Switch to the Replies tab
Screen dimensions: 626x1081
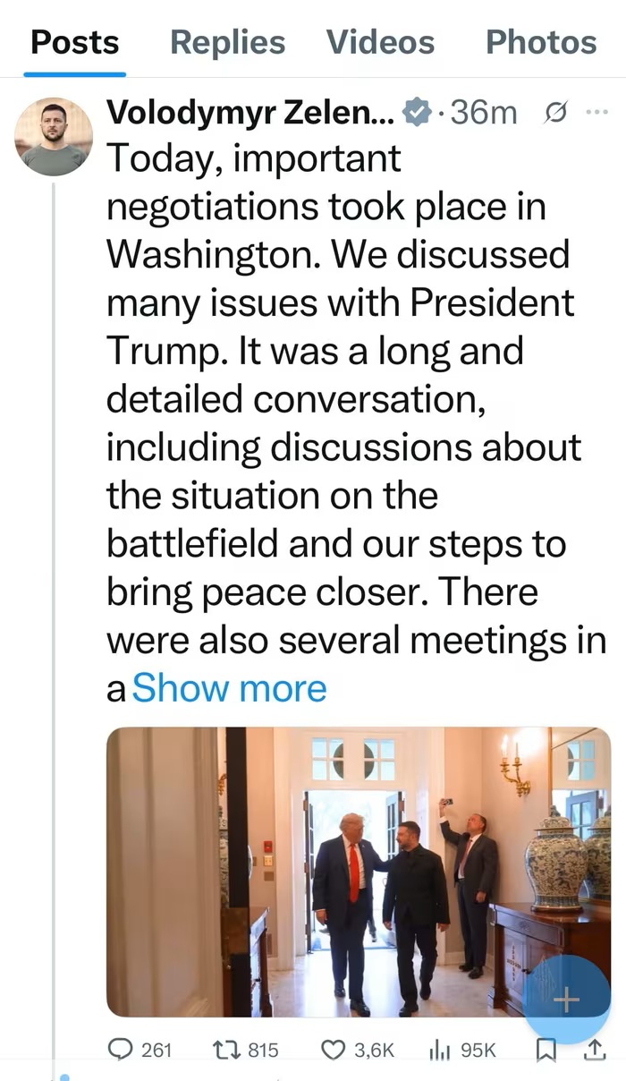227,42
